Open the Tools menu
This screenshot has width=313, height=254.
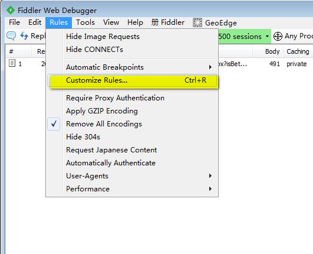[x=85, y=22]
